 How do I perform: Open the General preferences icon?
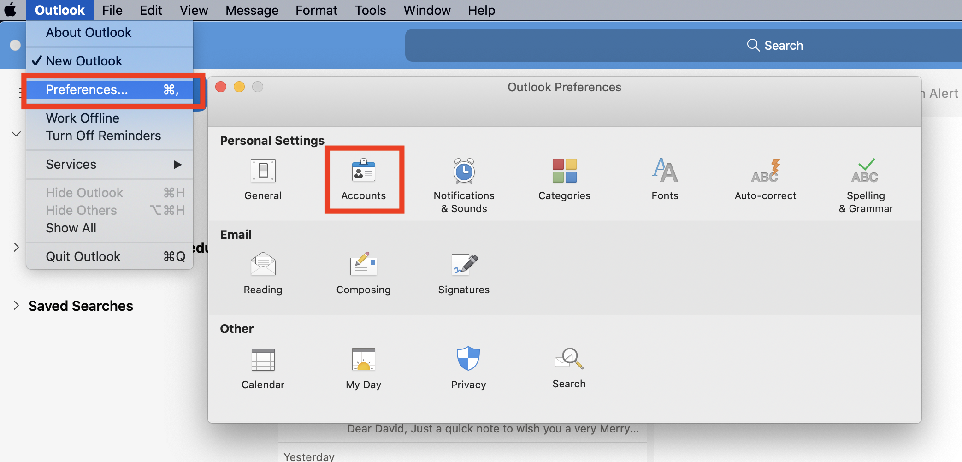263,180
